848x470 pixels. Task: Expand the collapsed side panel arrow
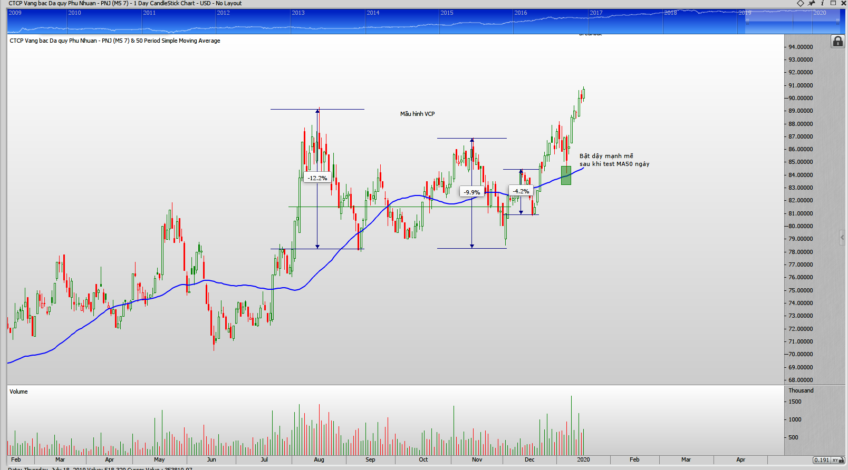(x=842, y=238)
